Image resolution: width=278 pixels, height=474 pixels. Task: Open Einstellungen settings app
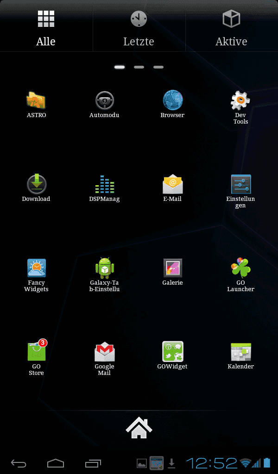241,184
